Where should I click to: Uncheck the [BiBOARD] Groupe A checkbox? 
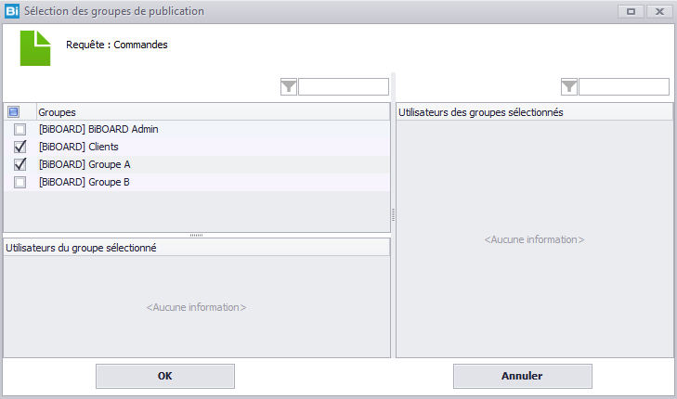point(20,165)
